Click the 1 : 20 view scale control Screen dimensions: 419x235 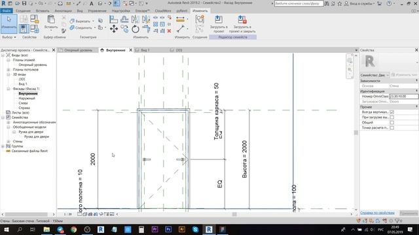pos(68,214)
